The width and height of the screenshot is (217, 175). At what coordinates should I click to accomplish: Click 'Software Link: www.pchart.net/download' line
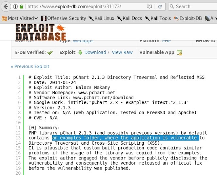coord(81,98)
